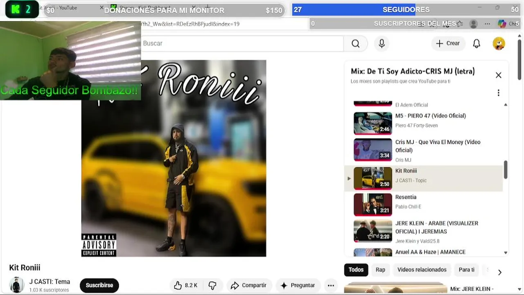The image size is (524, 295).
Task: Click the playlist scrollbar up arrow
Action: click(506, 105)
